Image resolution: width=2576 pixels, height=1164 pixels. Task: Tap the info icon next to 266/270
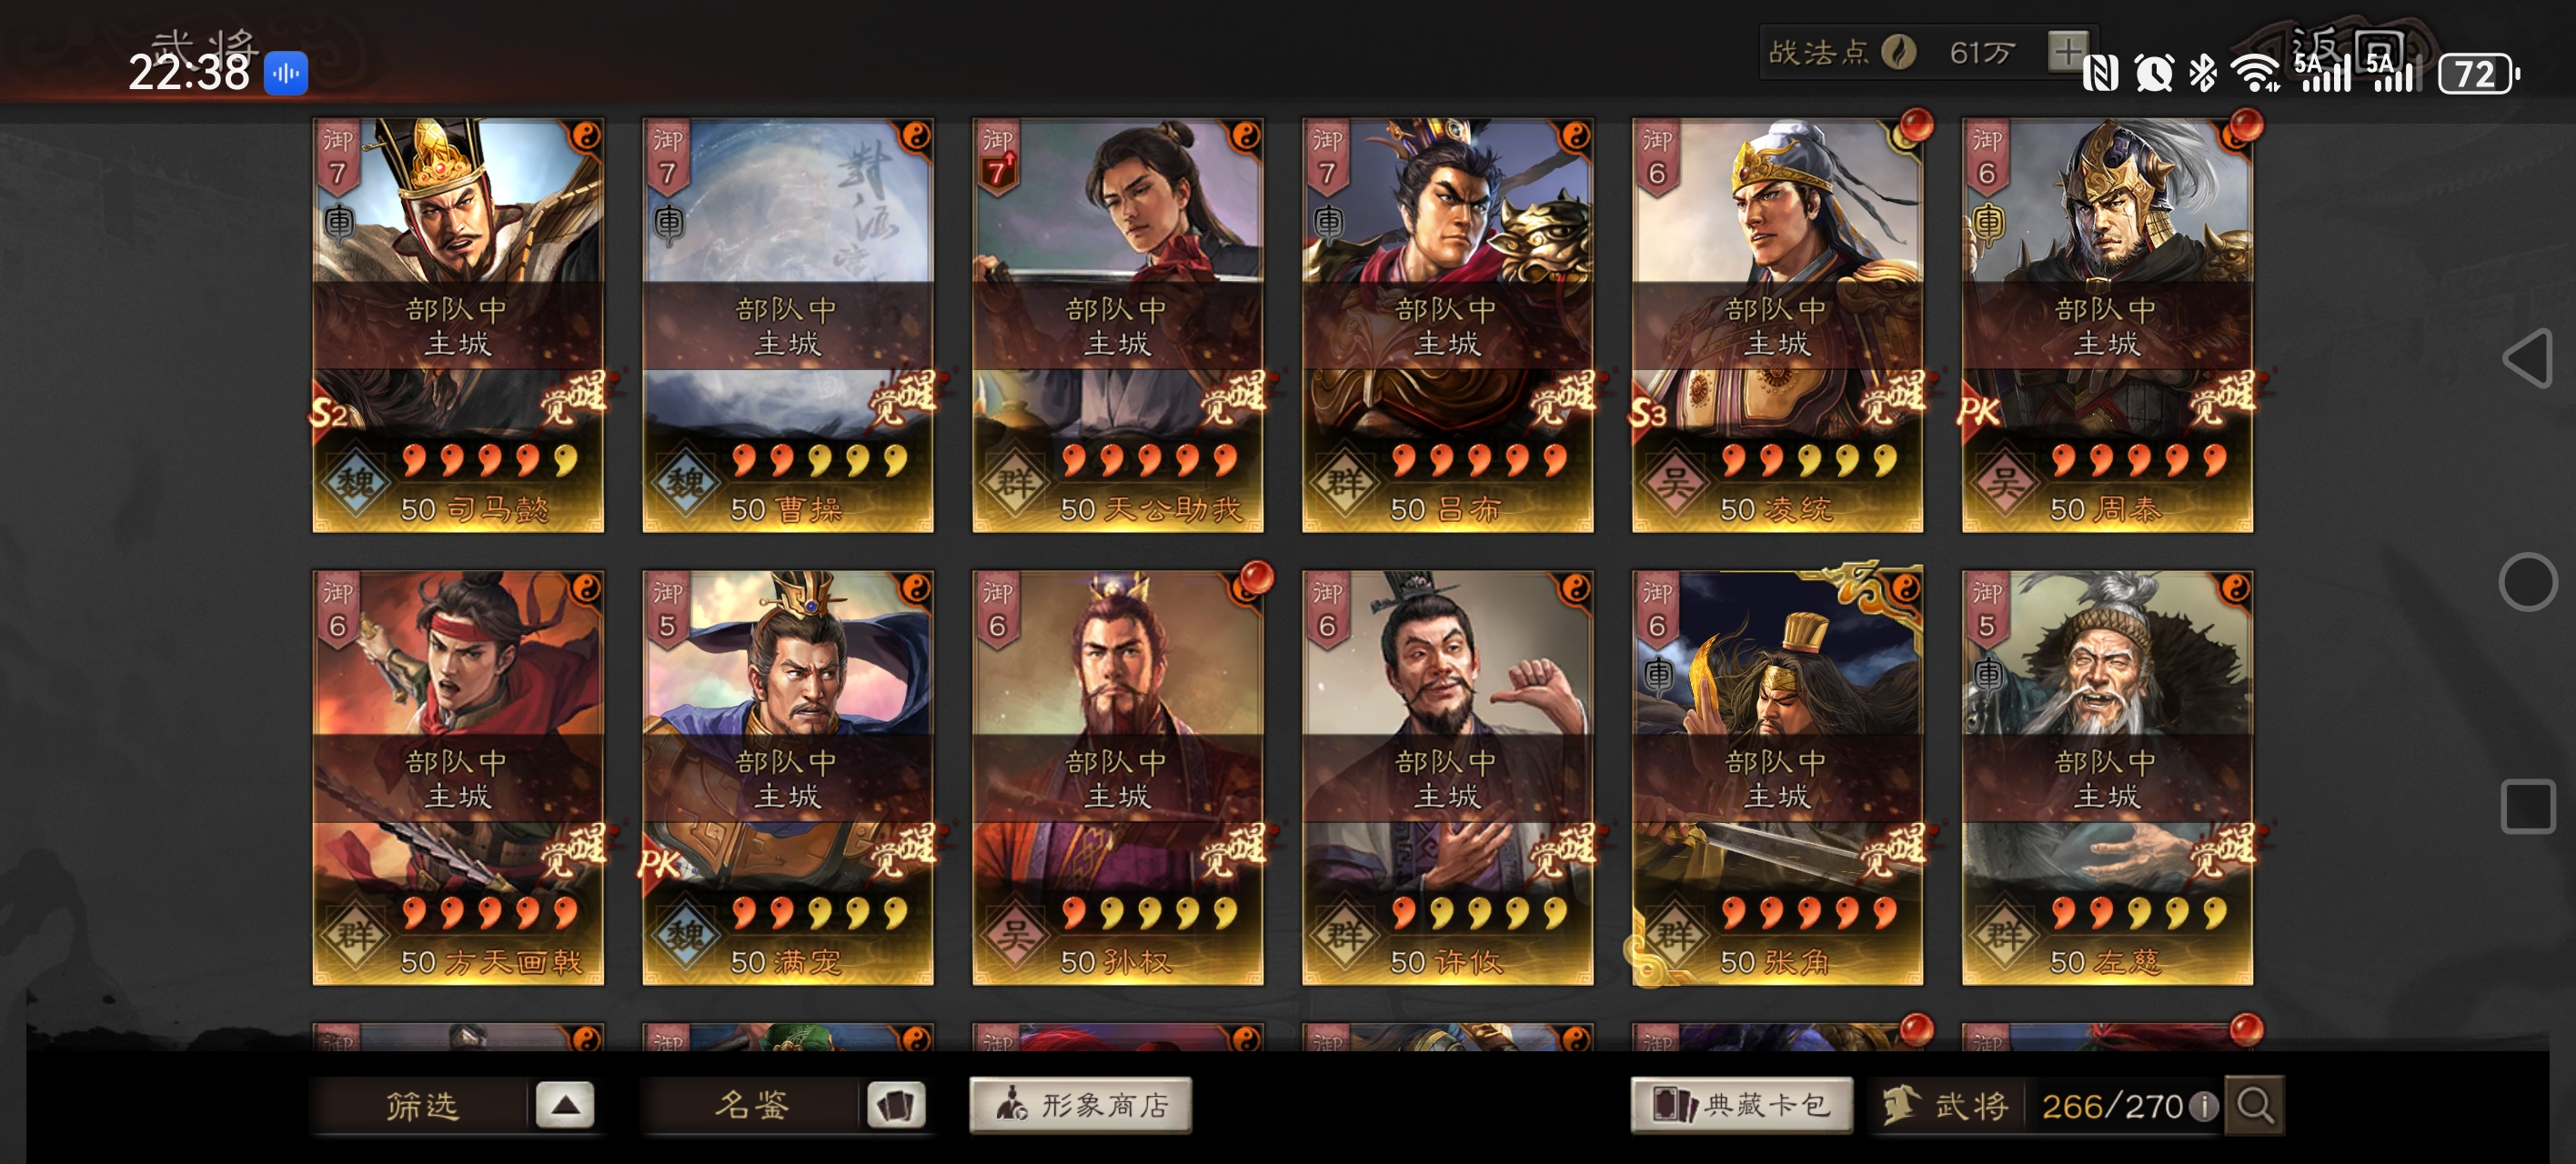pos(2203,1106)
